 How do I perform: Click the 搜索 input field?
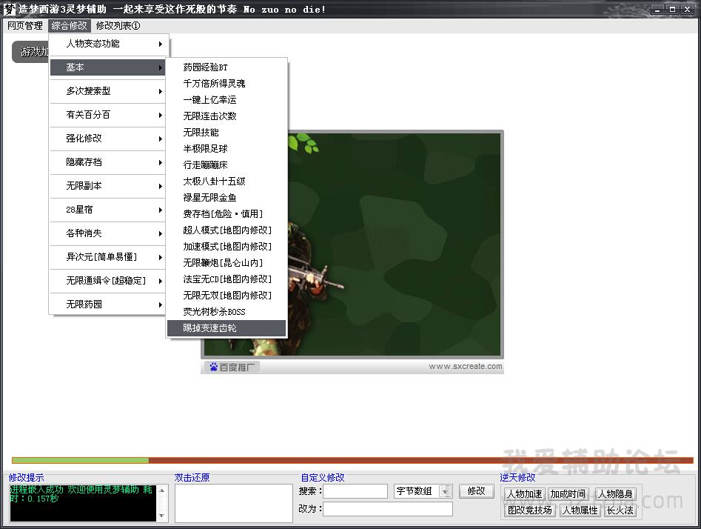pos(355,491)
